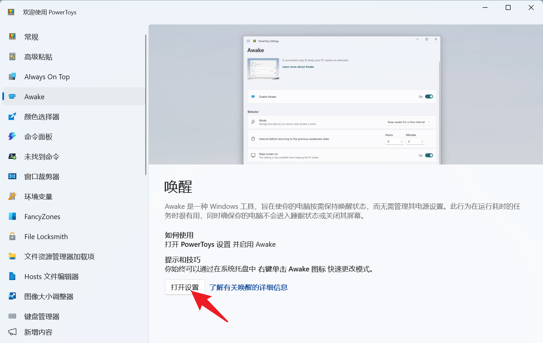Open 文件资源管理器加载项 folder icon
543x343 pixels.
[12, 256]
